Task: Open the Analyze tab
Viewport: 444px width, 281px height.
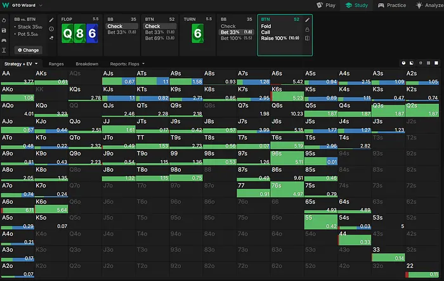Action: tap(429, 5)
